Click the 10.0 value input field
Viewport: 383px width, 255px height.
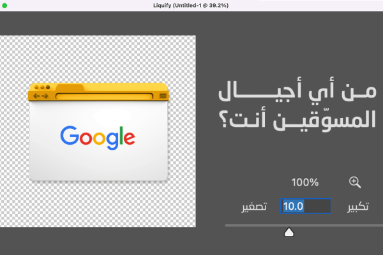pos(306,206)
